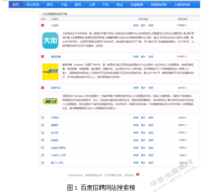
Task: Click 贴吧 link in the 拉勾网 row
Action: click(151, 133)
